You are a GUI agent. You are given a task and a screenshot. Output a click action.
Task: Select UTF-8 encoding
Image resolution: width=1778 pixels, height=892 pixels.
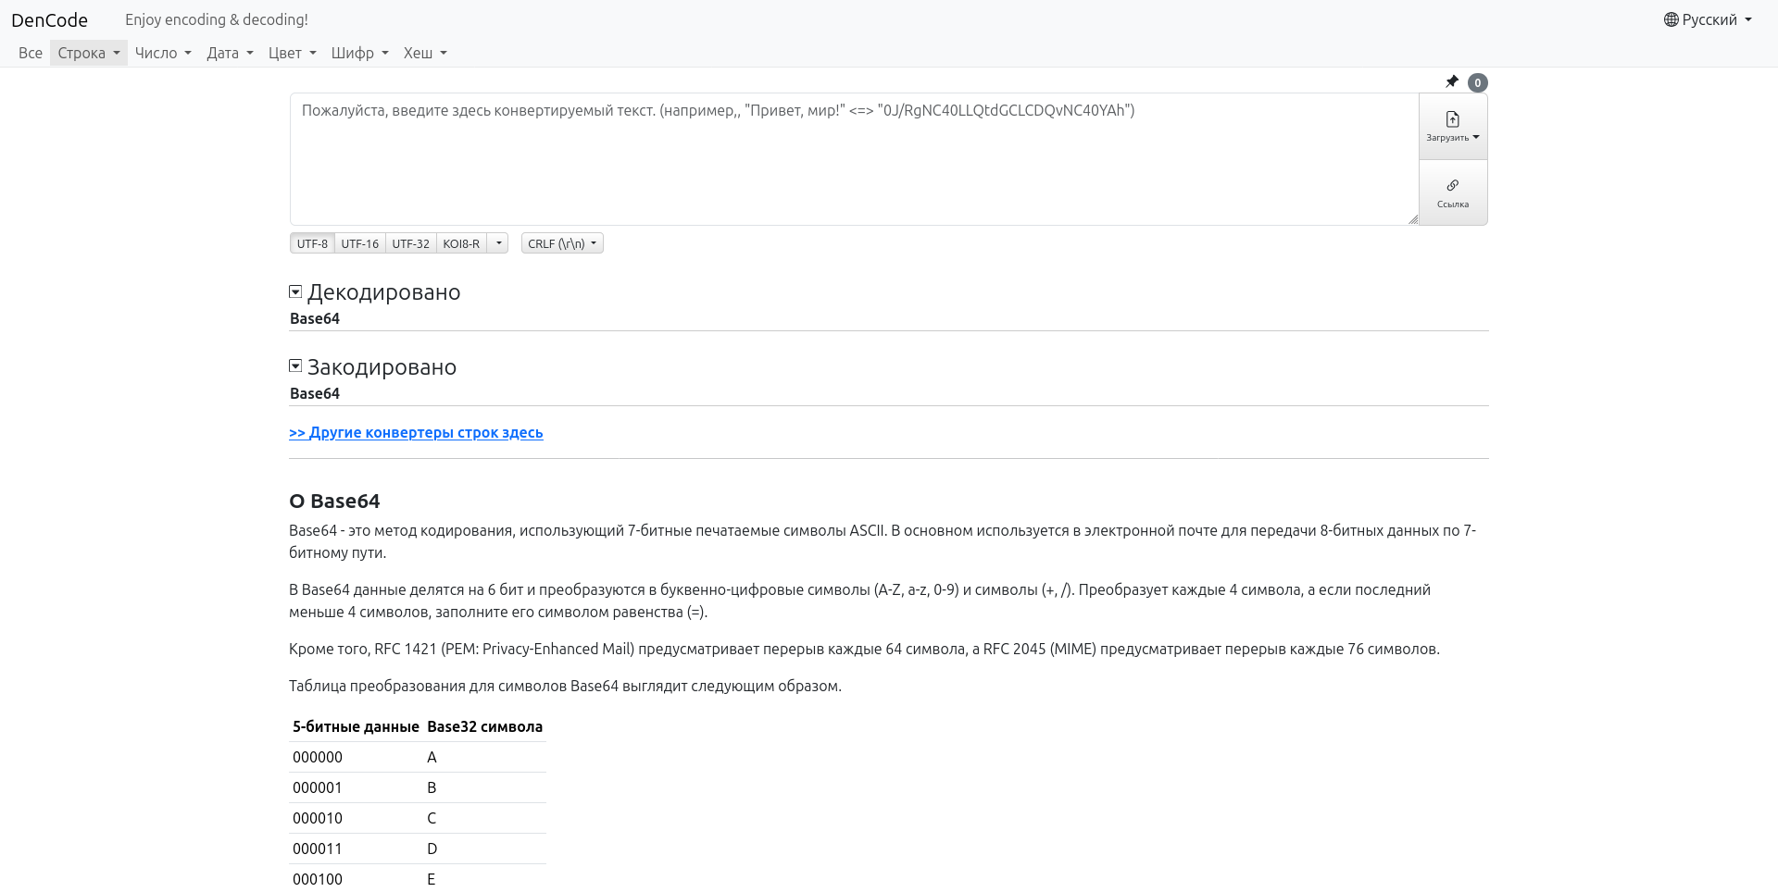click(x=312, y=242)
